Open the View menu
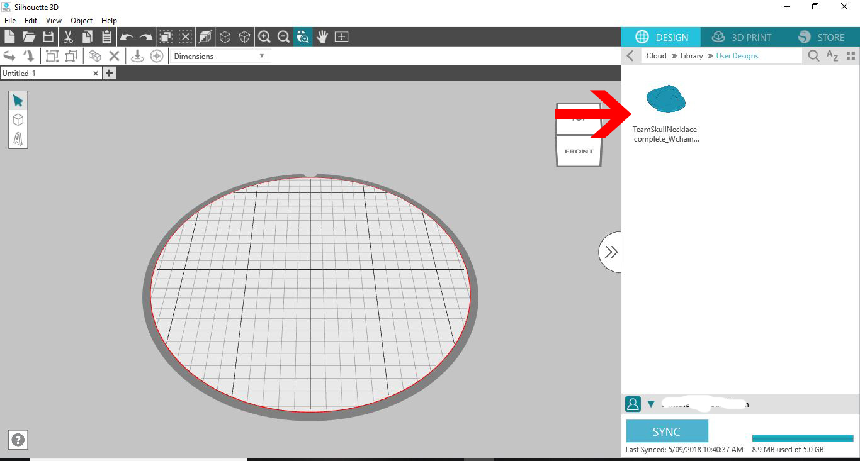860x461 pixels. (x=54, y=21)
